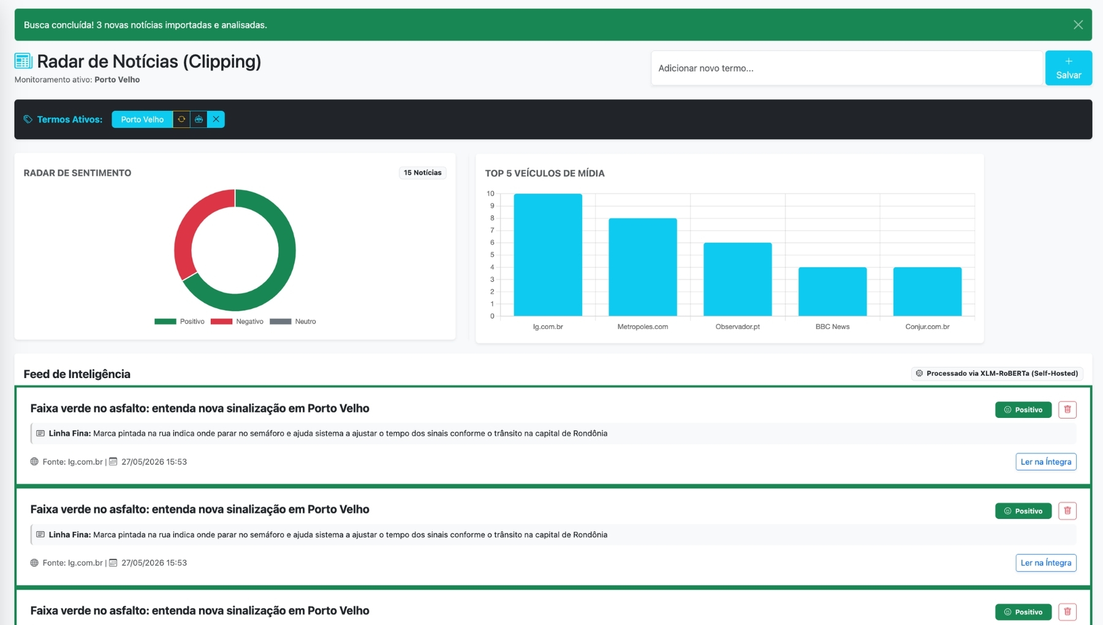1103x625 pixels.
Task: Toggle Negativo legend in sentiment chart
Action: (237, 321)
